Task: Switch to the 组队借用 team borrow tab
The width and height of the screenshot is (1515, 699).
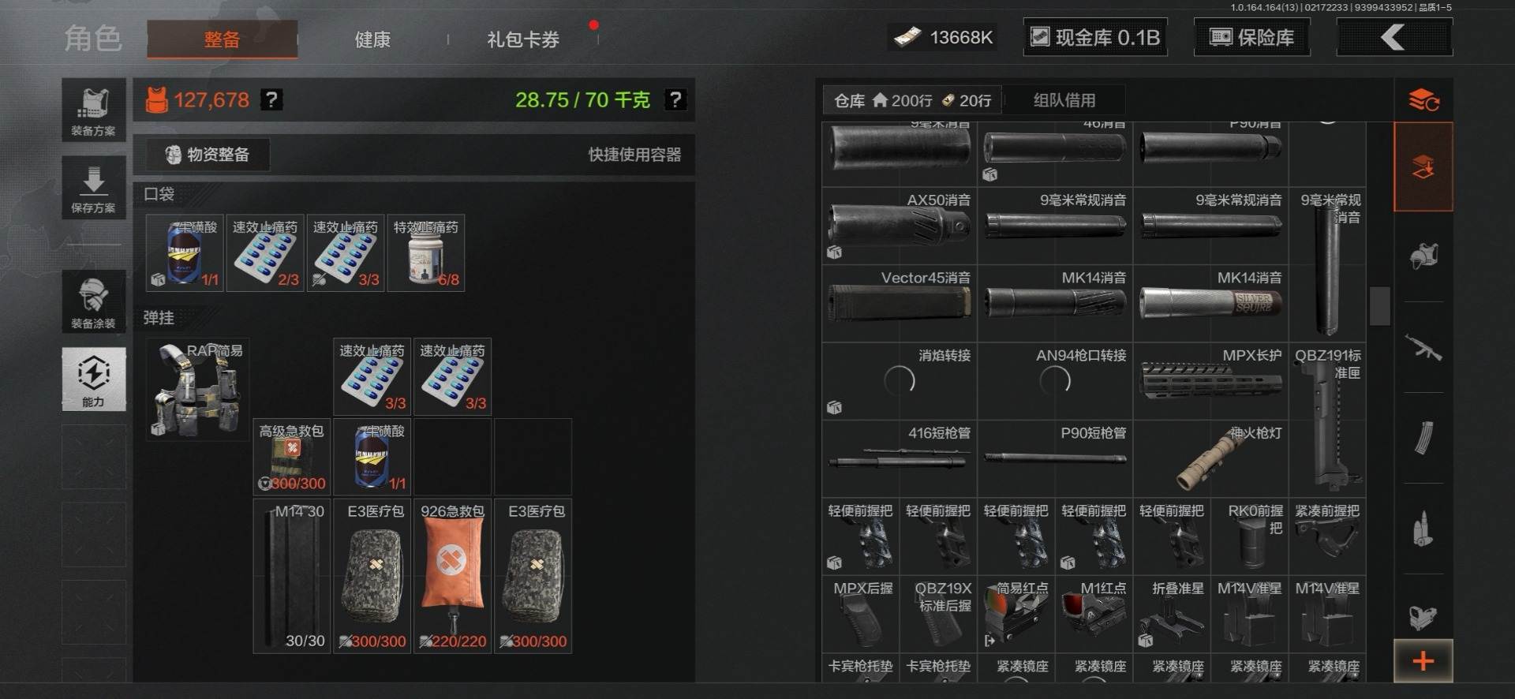Action: point(1064,100)
